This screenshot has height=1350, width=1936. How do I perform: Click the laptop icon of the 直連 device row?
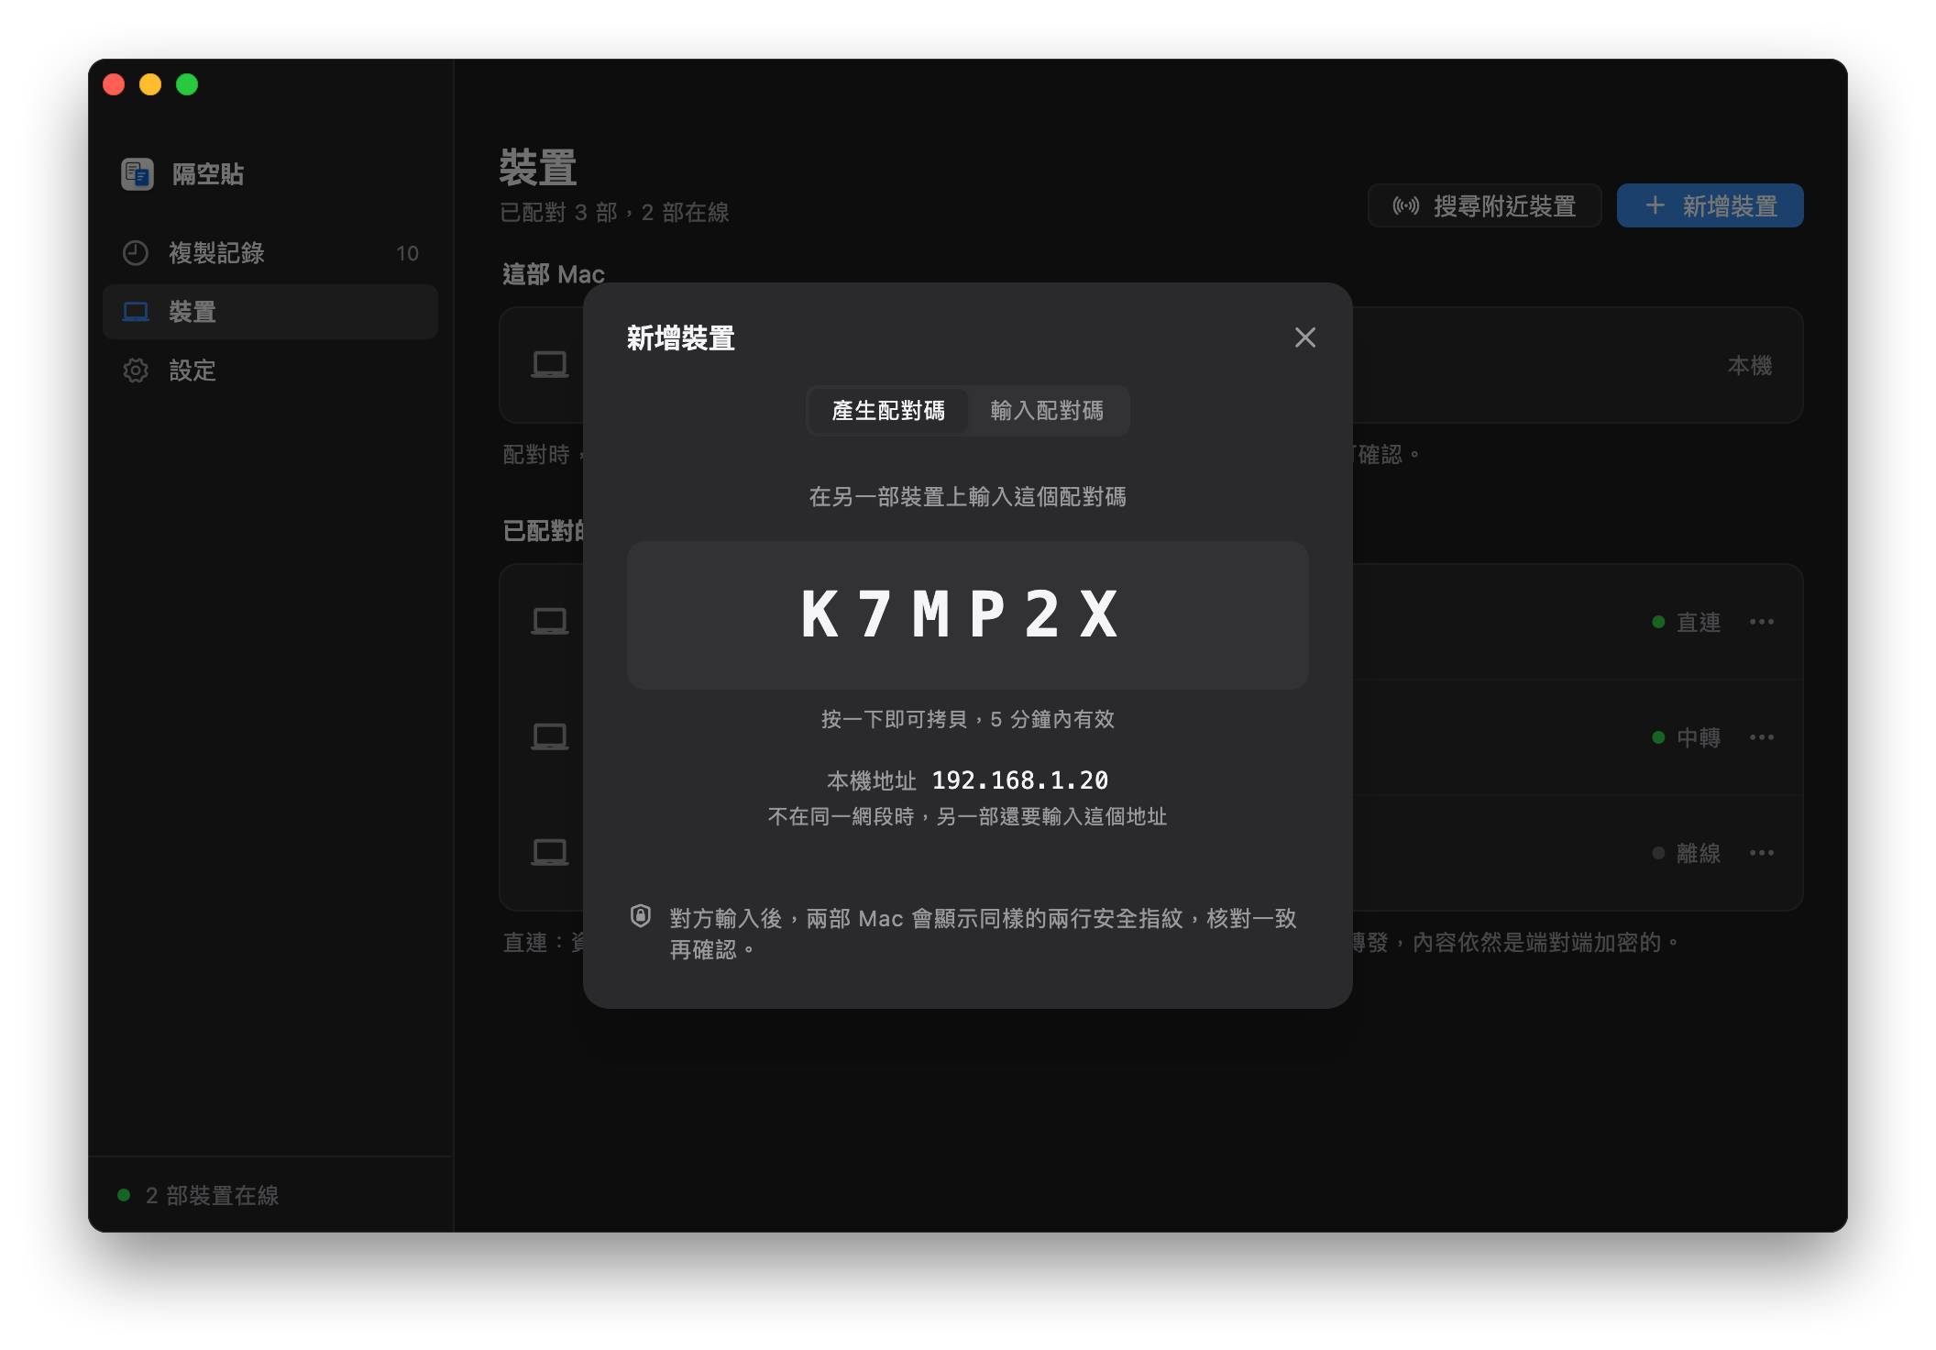(x=550, y=622)
